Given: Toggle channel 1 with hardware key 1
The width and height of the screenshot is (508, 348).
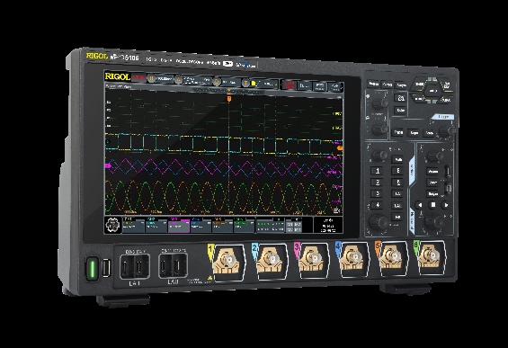Looking at the screenshot, I should click(x=377, y=171).
